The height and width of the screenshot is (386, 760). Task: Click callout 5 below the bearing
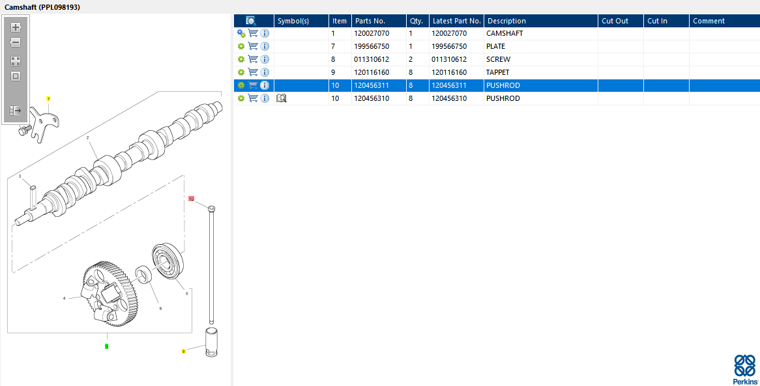point(186,293)
